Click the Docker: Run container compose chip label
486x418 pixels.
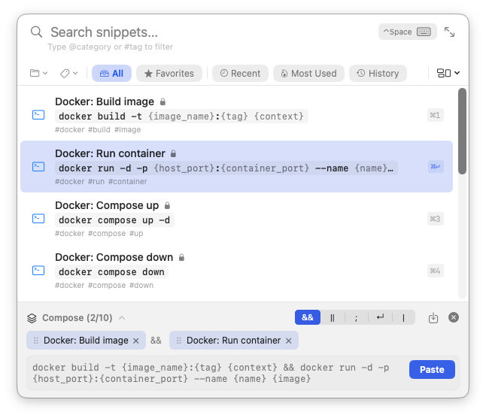233,341
